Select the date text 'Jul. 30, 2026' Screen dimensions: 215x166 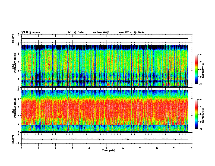[x=76, y=33]
